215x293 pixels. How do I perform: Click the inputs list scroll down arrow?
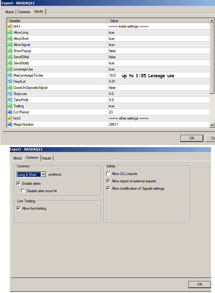(212, 125)
